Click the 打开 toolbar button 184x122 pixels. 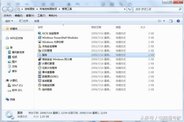coord(24,21)
